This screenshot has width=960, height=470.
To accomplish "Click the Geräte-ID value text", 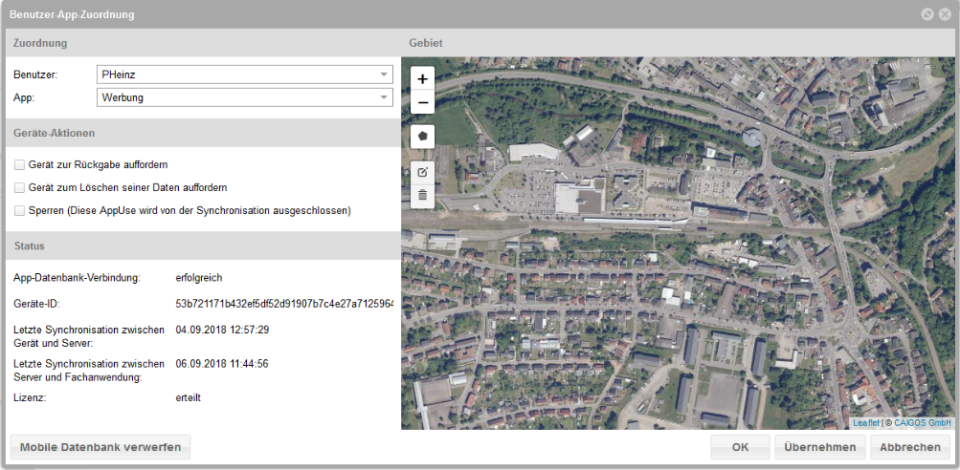I will coord(284,304).
